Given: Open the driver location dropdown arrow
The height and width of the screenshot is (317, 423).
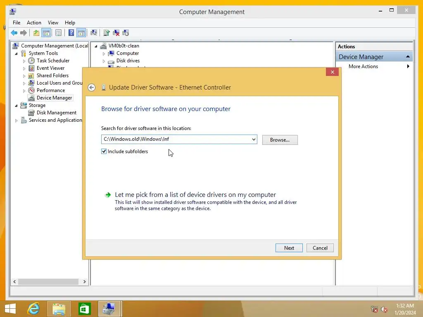Looking at the screenshot, I should pos(254,140).
